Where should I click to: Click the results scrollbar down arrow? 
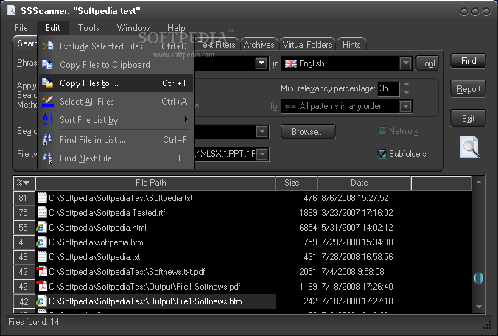(x=479, y=307)
